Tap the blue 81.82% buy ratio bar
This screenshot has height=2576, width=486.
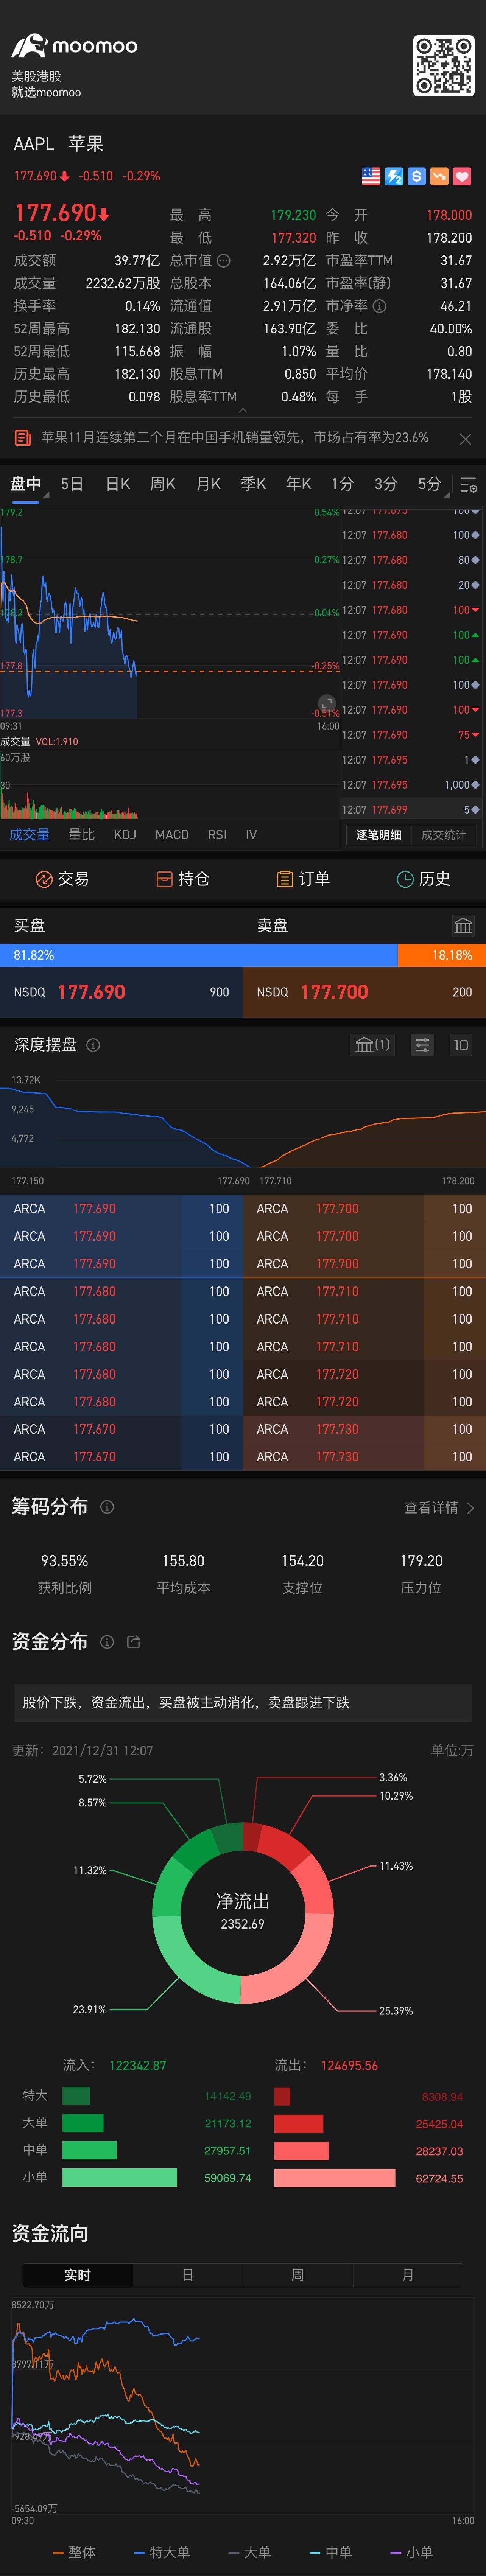point(199,955)
